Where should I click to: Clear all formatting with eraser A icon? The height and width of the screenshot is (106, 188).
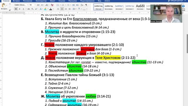[52, 5]
